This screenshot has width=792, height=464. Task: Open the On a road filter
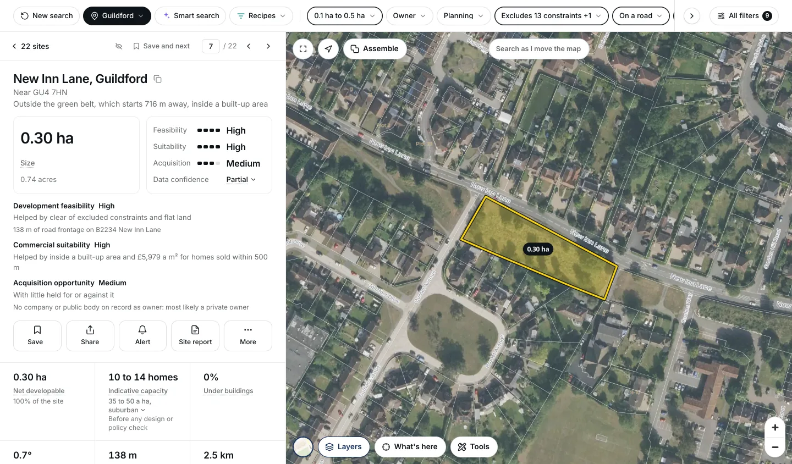pos(641,16)
